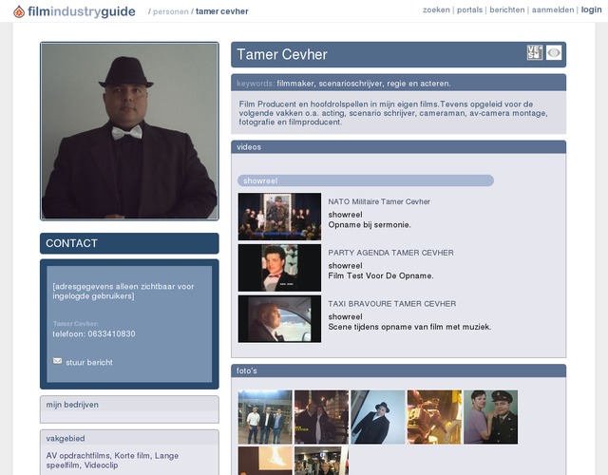
Task: Open photo of man in black hat and coat
Action: click(x=377, y=417)
